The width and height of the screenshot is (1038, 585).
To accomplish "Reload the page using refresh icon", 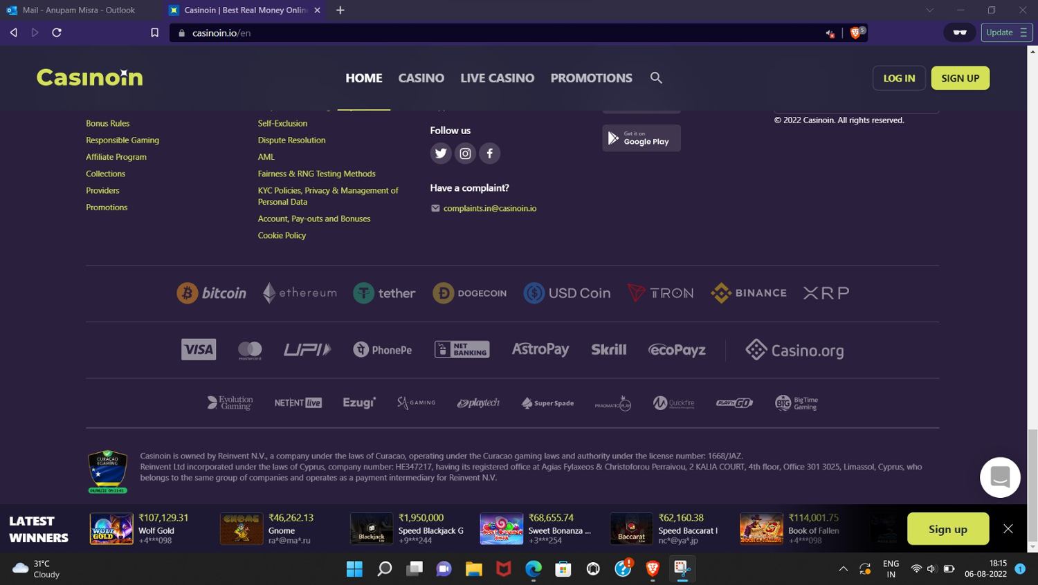I will (57, 32).
